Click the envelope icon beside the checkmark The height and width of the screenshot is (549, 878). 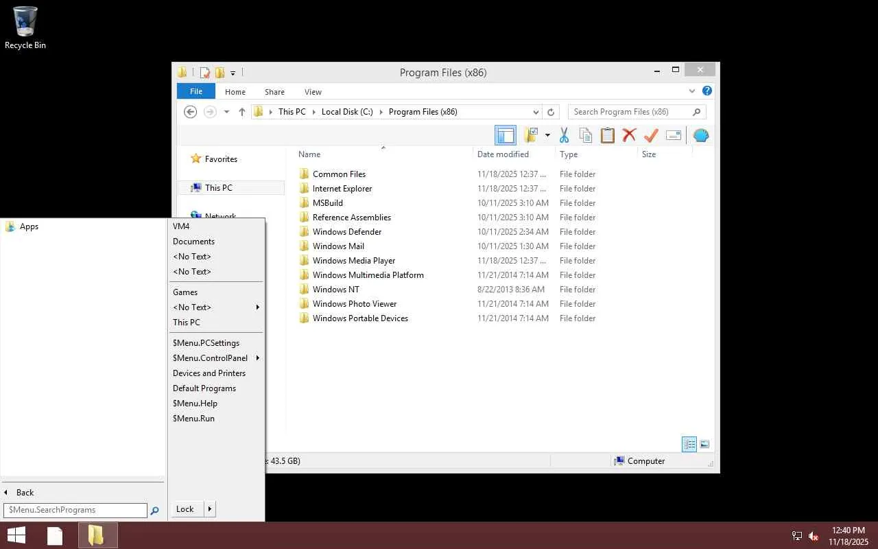(x=674, y=135)
